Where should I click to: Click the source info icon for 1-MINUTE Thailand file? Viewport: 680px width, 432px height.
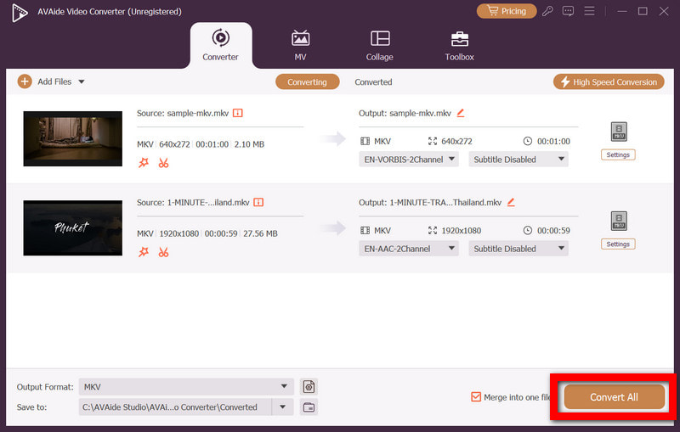[x=258, y=203]
